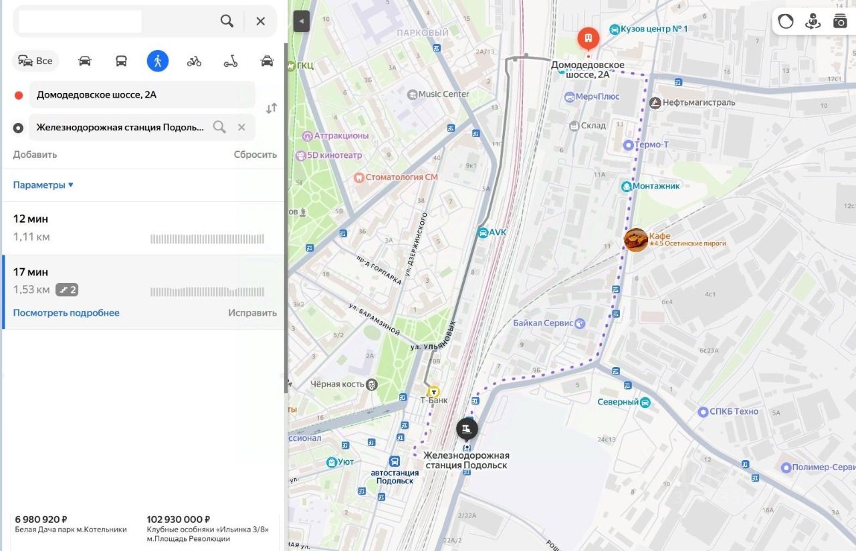
Task: Open the 'автостанция Подольск' bus station marker
Action: pyautogui.click(x=395, y=461)
